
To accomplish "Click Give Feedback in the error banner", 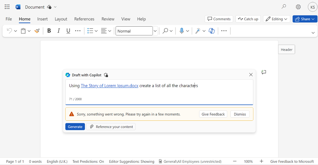I will point(213,114).
